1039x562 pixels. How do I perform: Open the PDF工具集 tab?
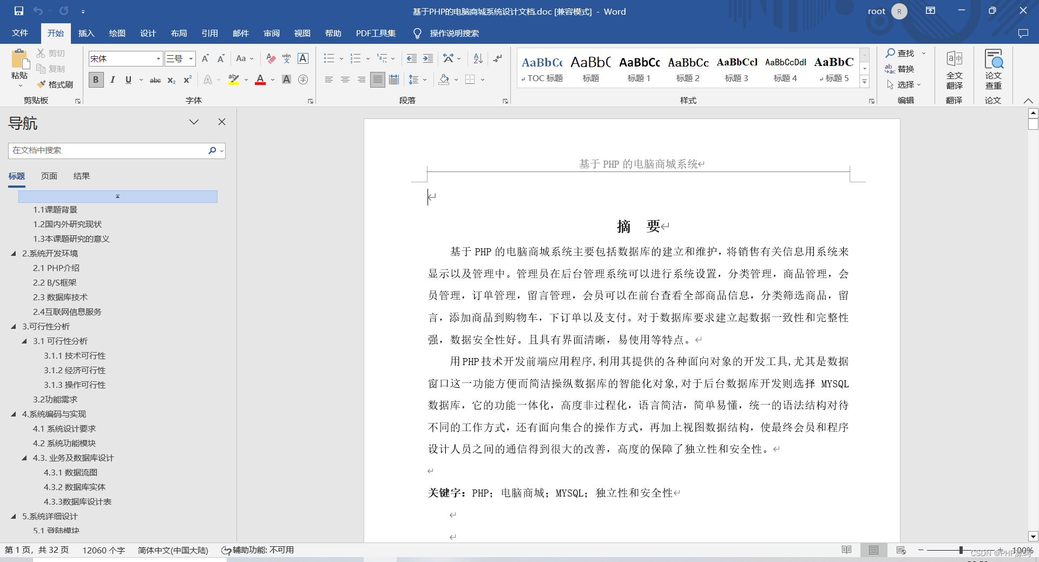(376, 34)
